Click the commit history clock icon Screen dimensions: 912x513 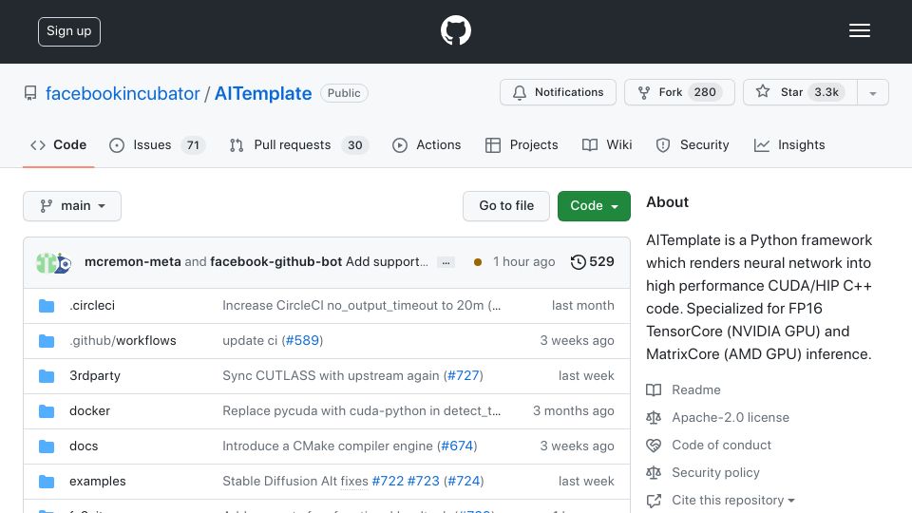coord(578,262)
